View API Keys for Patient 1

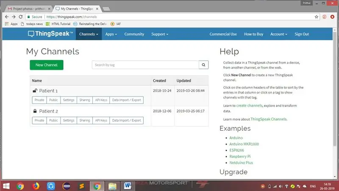(x=101, y=100)
